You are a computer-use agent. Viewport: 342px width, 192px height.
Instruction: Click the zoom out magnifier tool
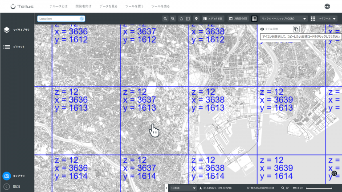coord(173,19)
